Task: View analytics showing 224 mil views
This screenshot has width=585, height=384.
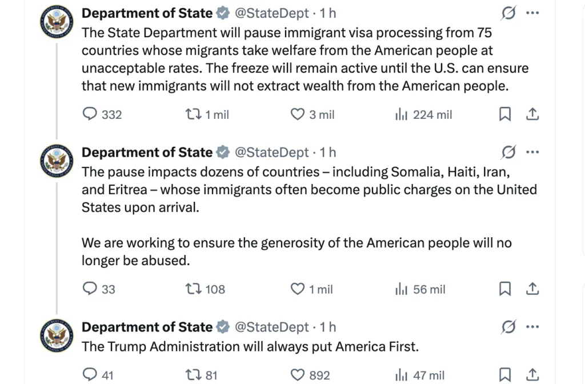Action: click(x=402, y=114)
